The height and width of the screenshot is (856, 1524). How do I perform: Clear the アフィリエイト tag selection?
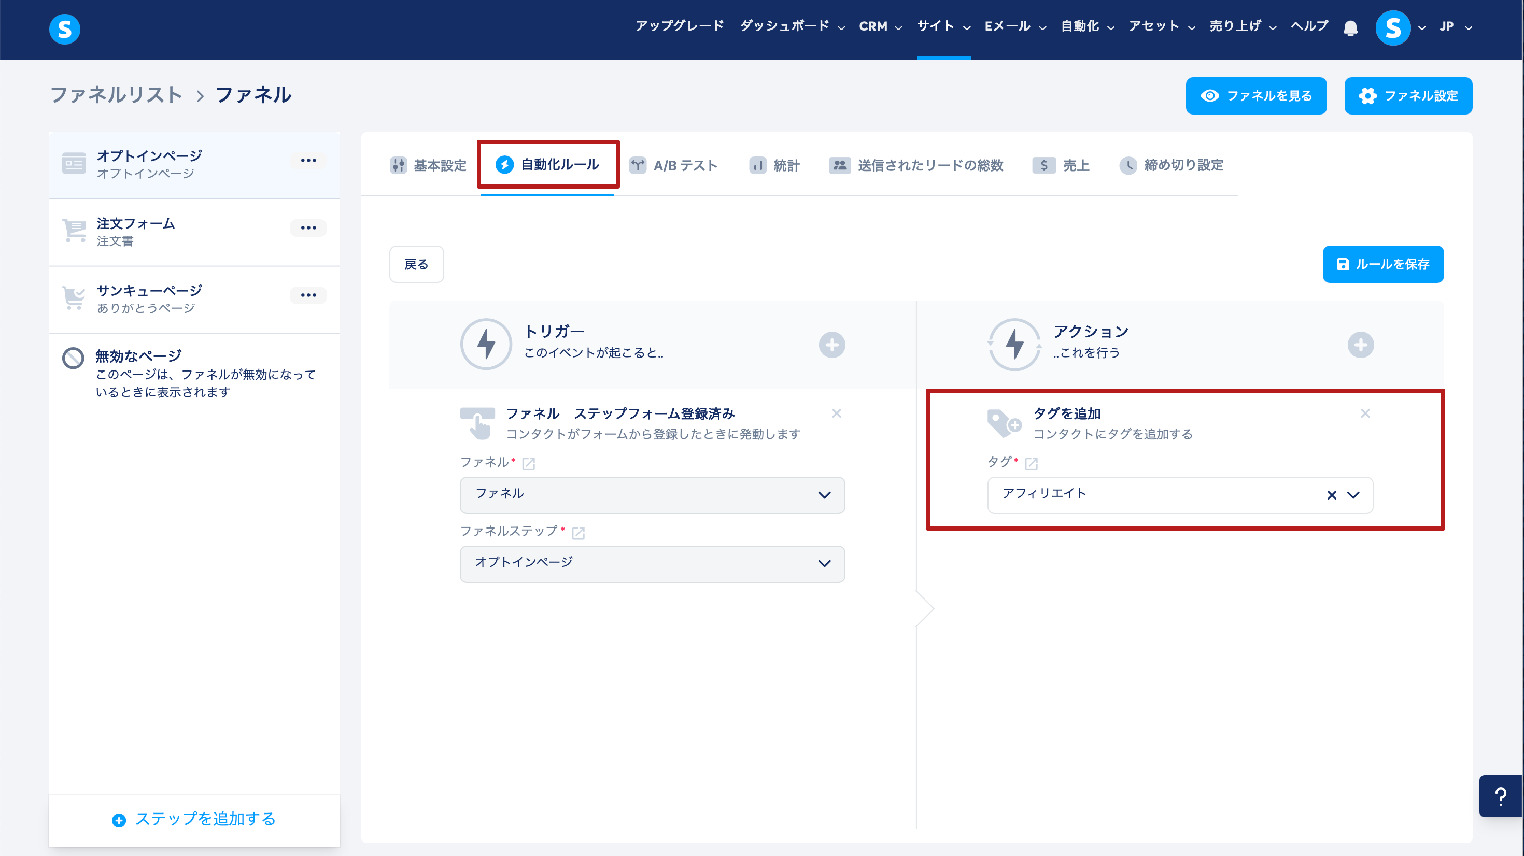[1331, 495]
